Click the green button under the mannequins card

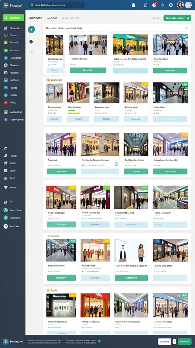131,278
